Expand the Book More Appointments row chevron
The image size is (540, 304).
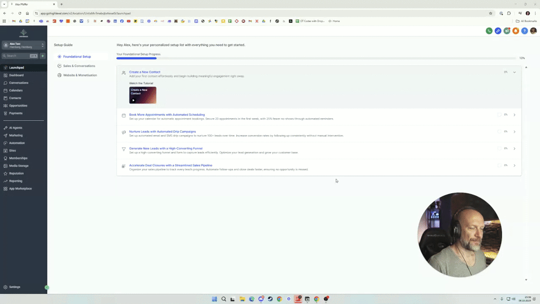[515, 115]
